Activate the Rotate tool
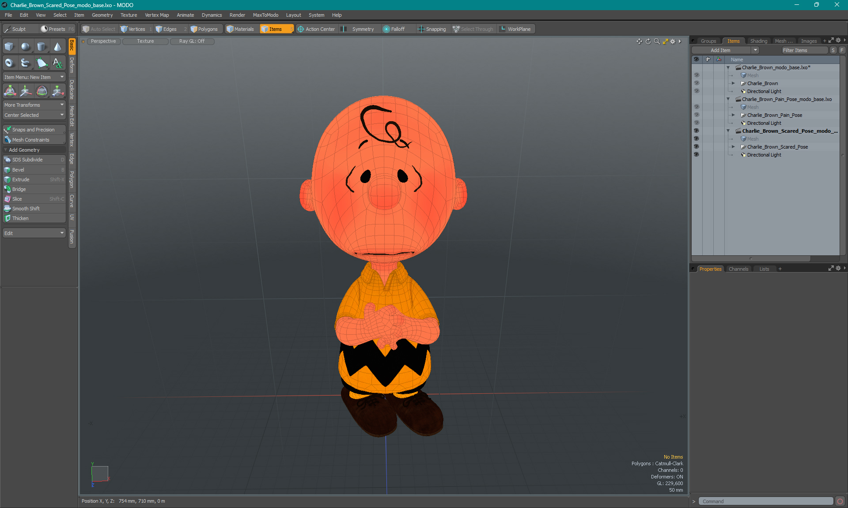 (42, 91)
